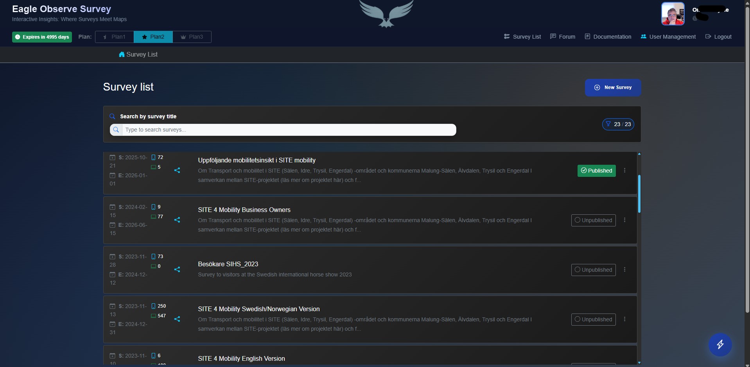This screenshot has height=367, width=750.
Task: Click the survey title search input field
Action: [289, 130]
